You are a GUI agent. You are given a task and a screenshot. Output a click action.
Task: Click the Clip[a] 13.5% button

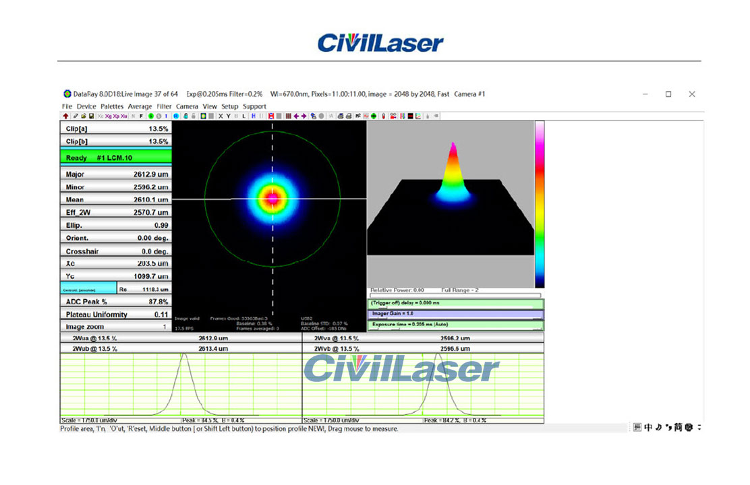click(x=115, y=129)
